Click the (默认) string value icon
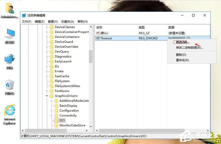 click(x=98, y=33)
